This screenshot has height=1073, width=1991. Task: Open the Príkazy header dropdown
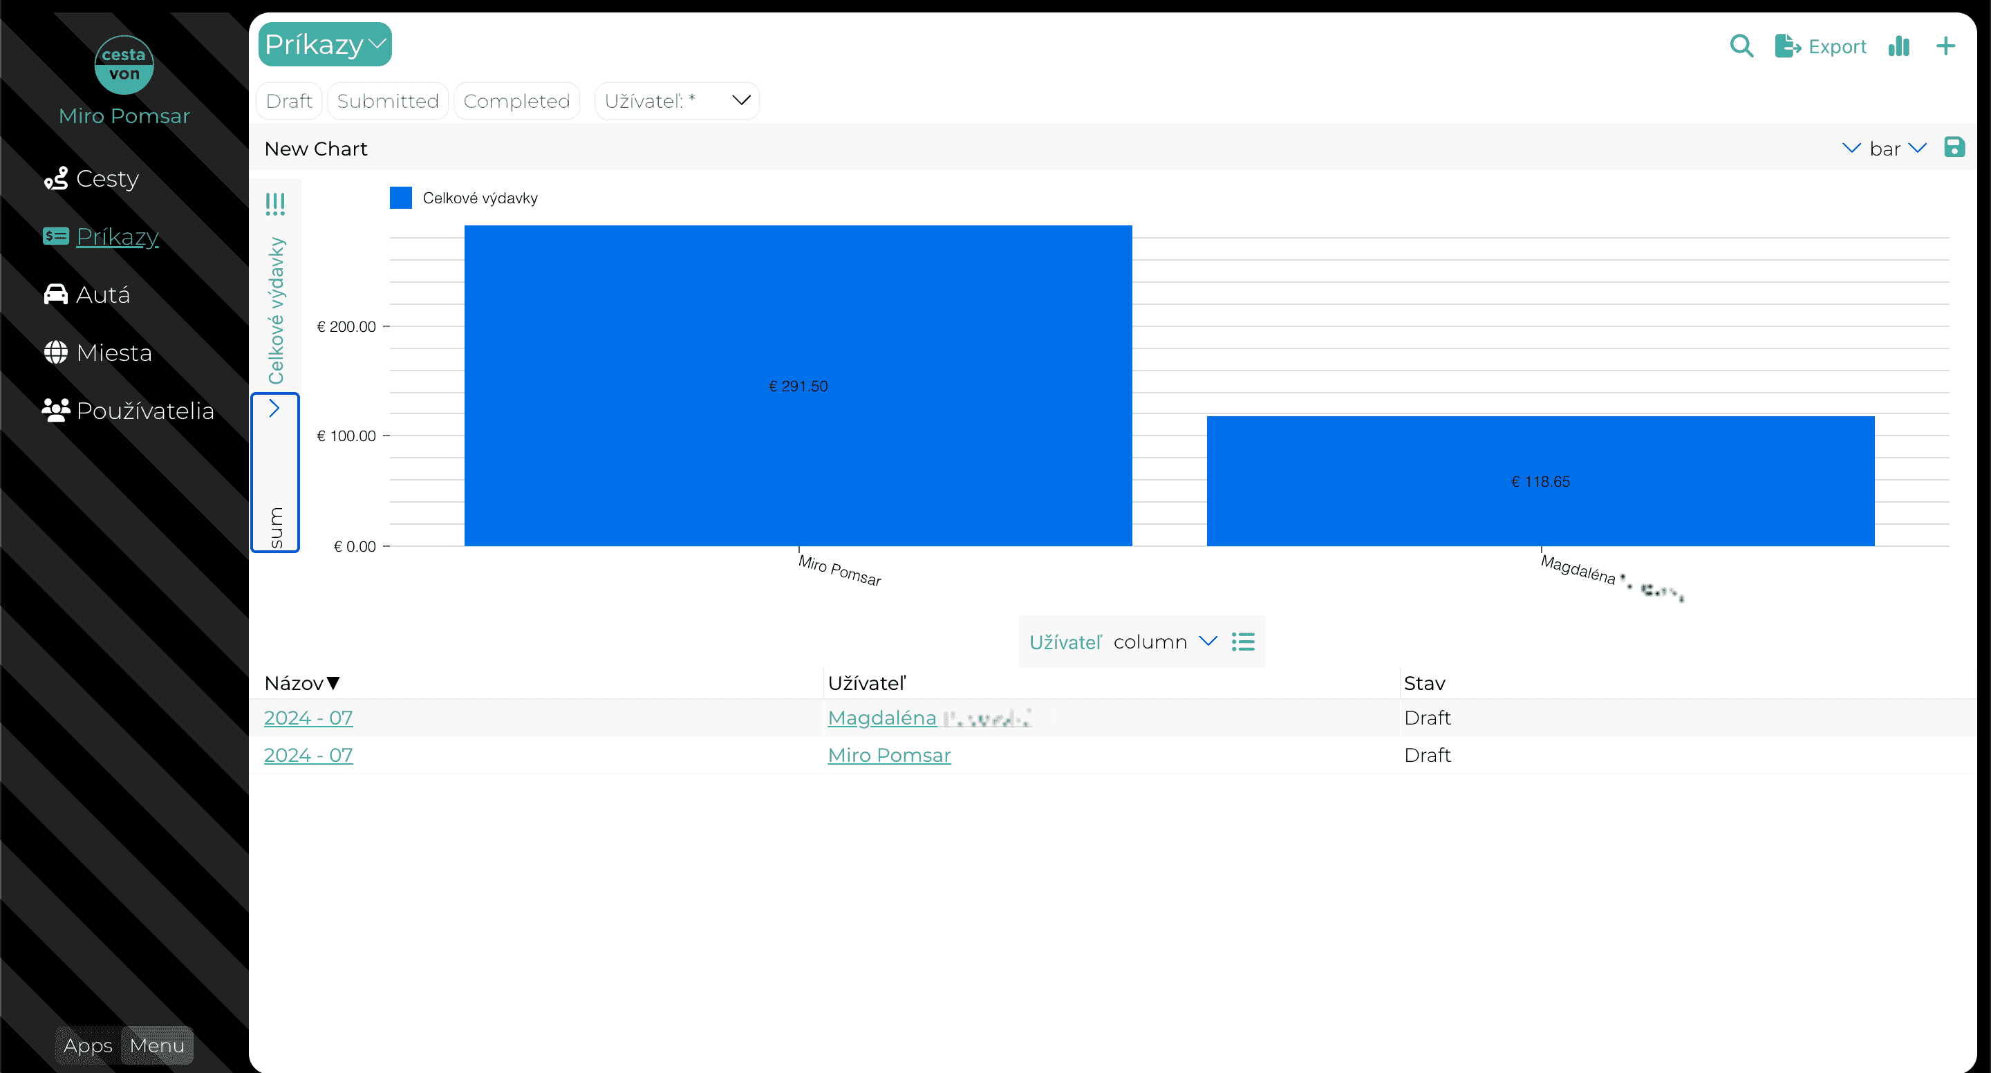click(x=325, y=44)
